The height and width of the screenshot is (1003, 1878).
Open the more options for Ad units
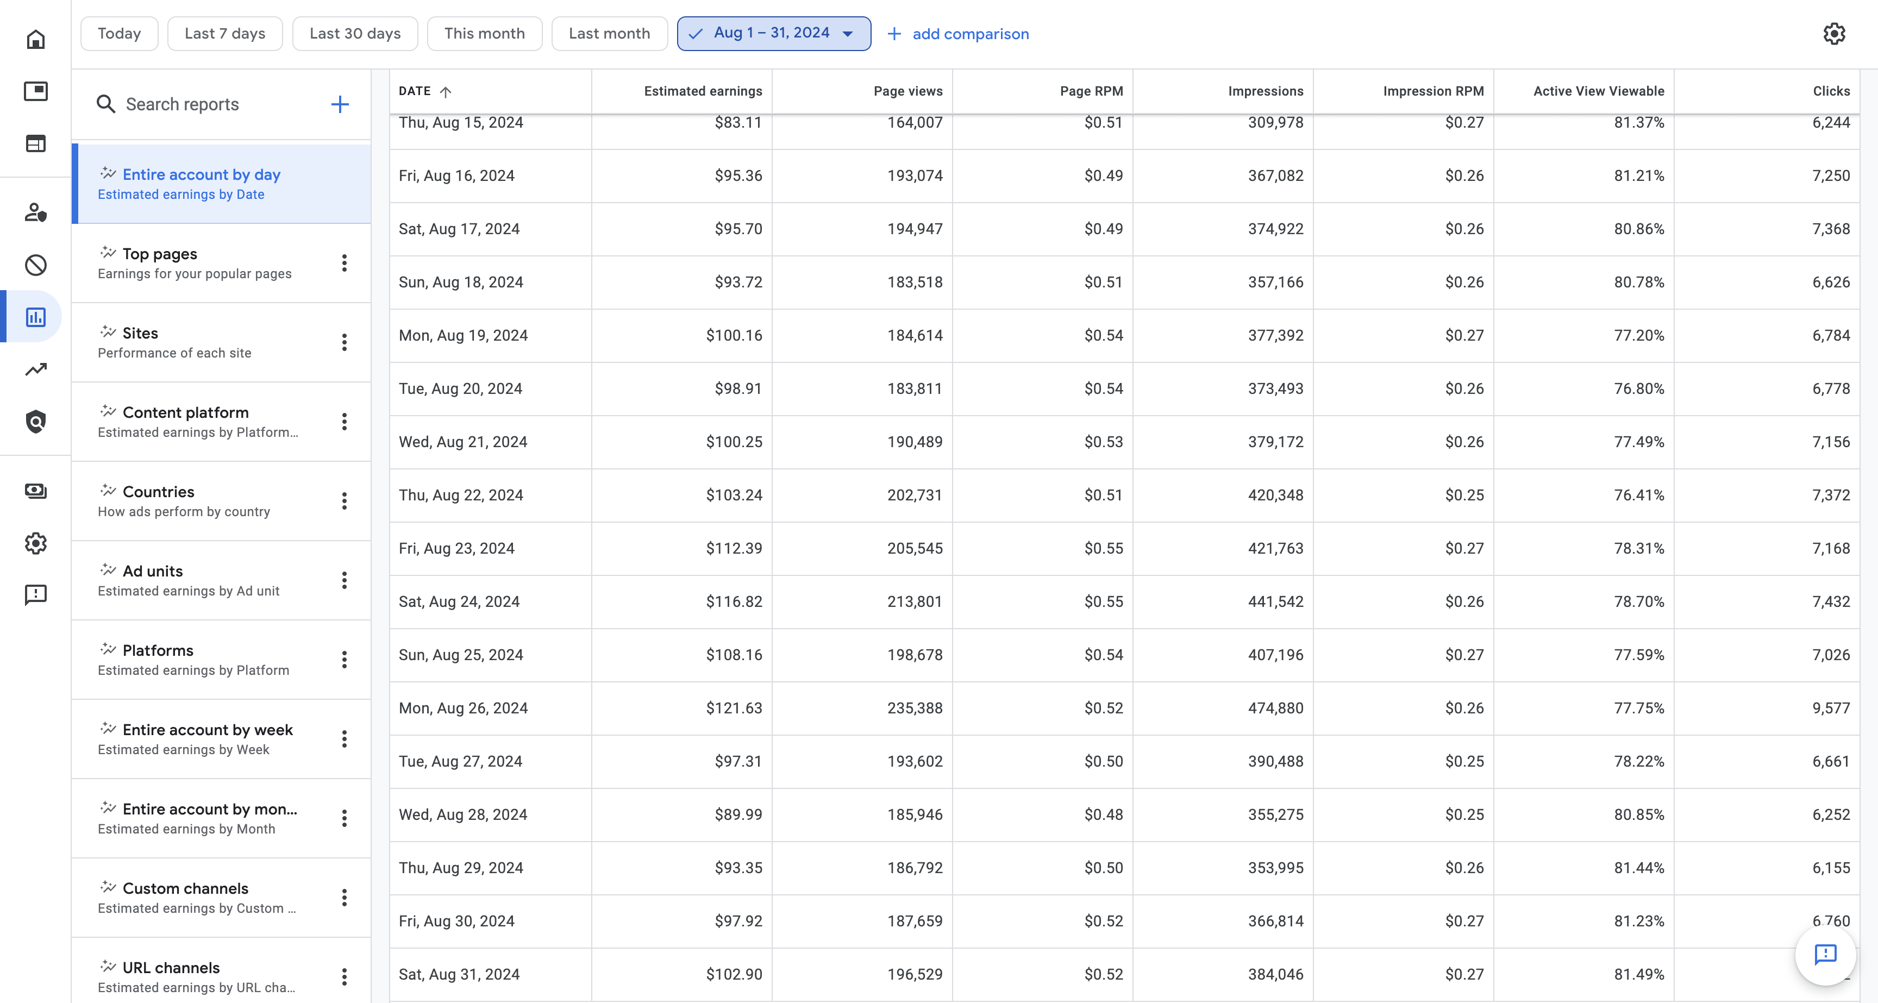pyautogui.click(x=344, y=580)
